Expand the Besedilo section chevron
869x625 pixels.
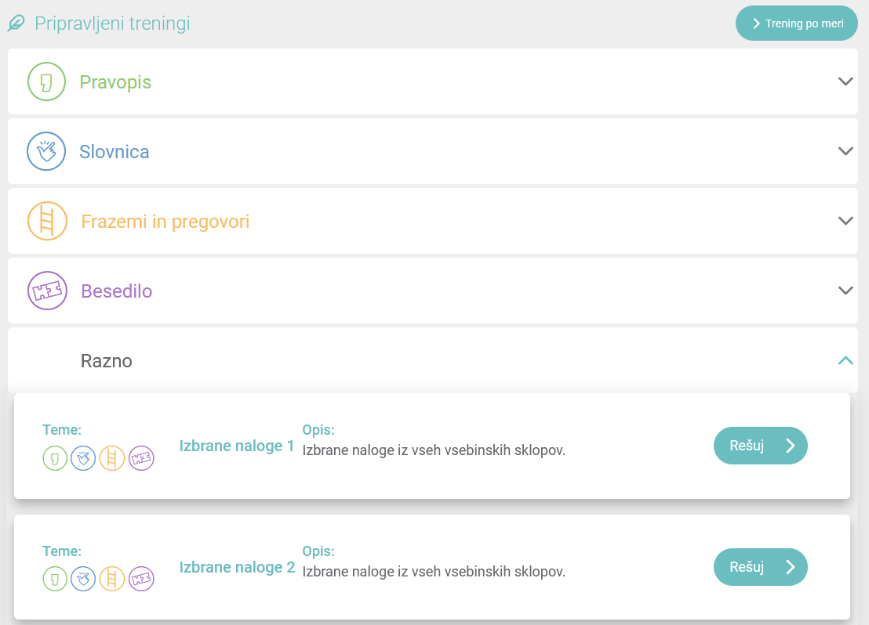[845, 291]
